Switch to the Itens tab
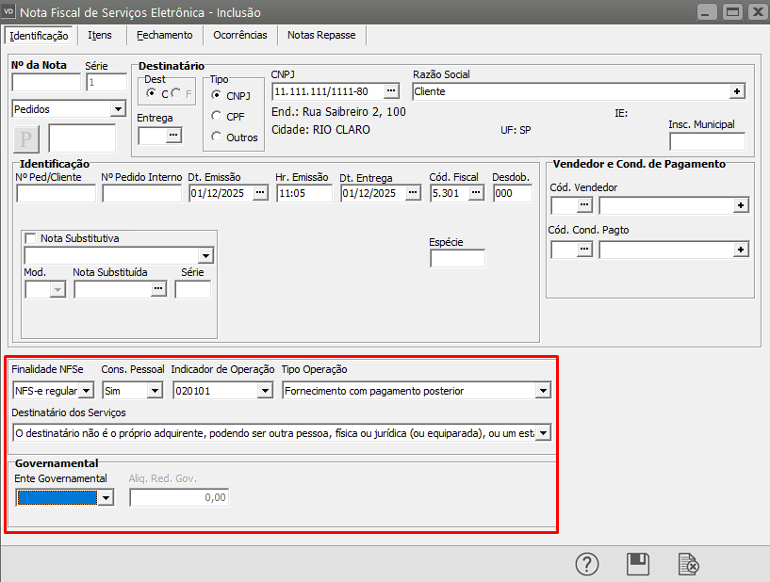The image size is (770, 582). click(x=100, y=35)
